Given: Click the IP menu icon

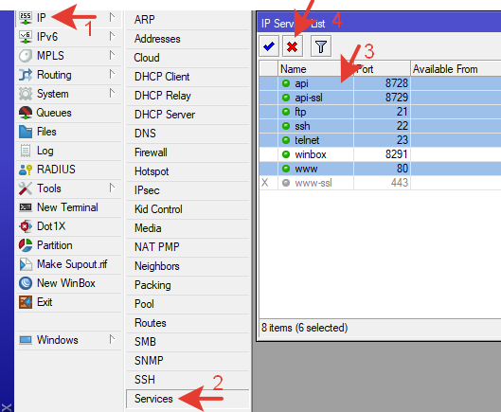Looking at the screenshot, I should 26,18.
